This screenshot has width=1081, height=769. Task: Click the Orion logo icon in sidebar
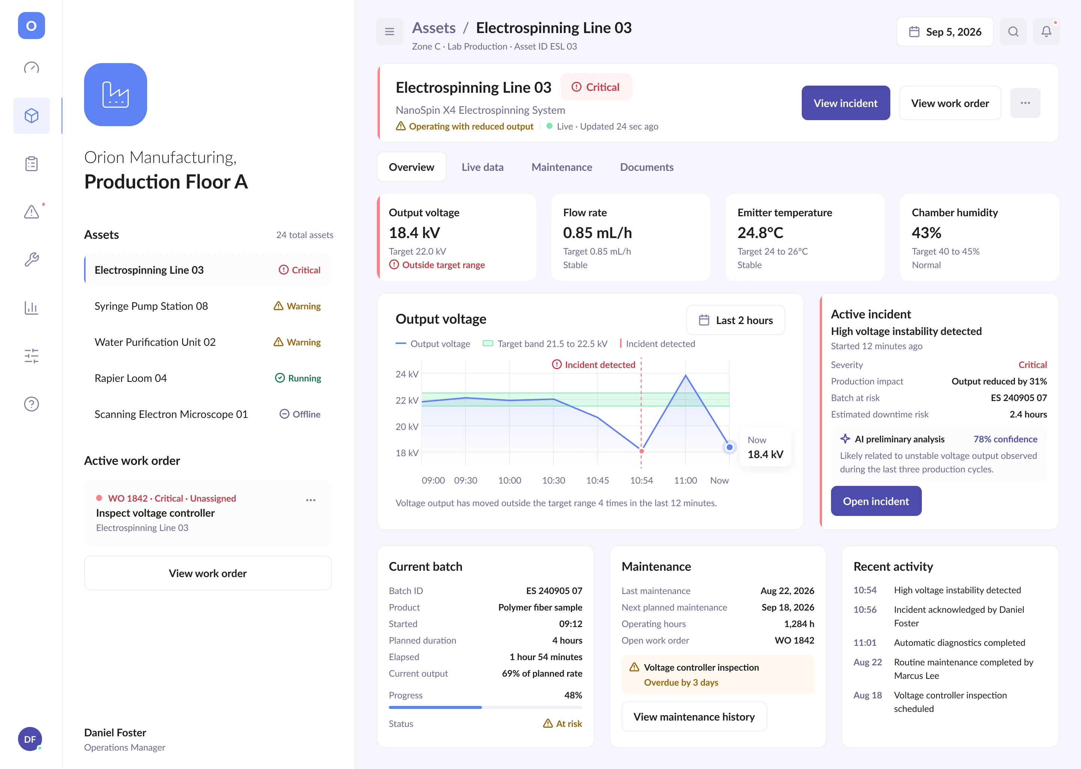coord(31,26)
